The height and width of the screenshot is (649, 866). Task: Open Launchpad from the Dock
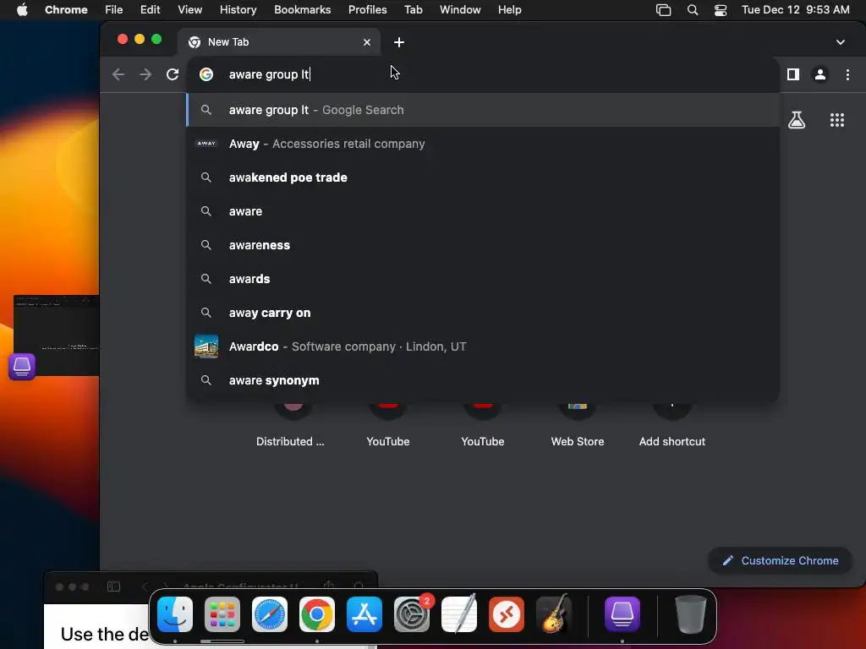point(222,614)
